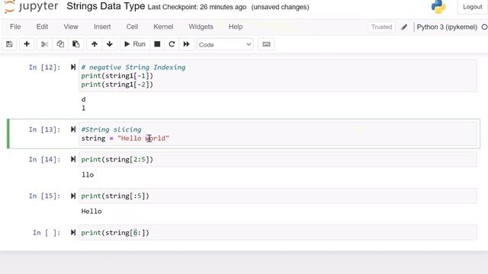Run cell In [15] with its run icon
This screenshot has height=274, width=488.
(73, 196)
